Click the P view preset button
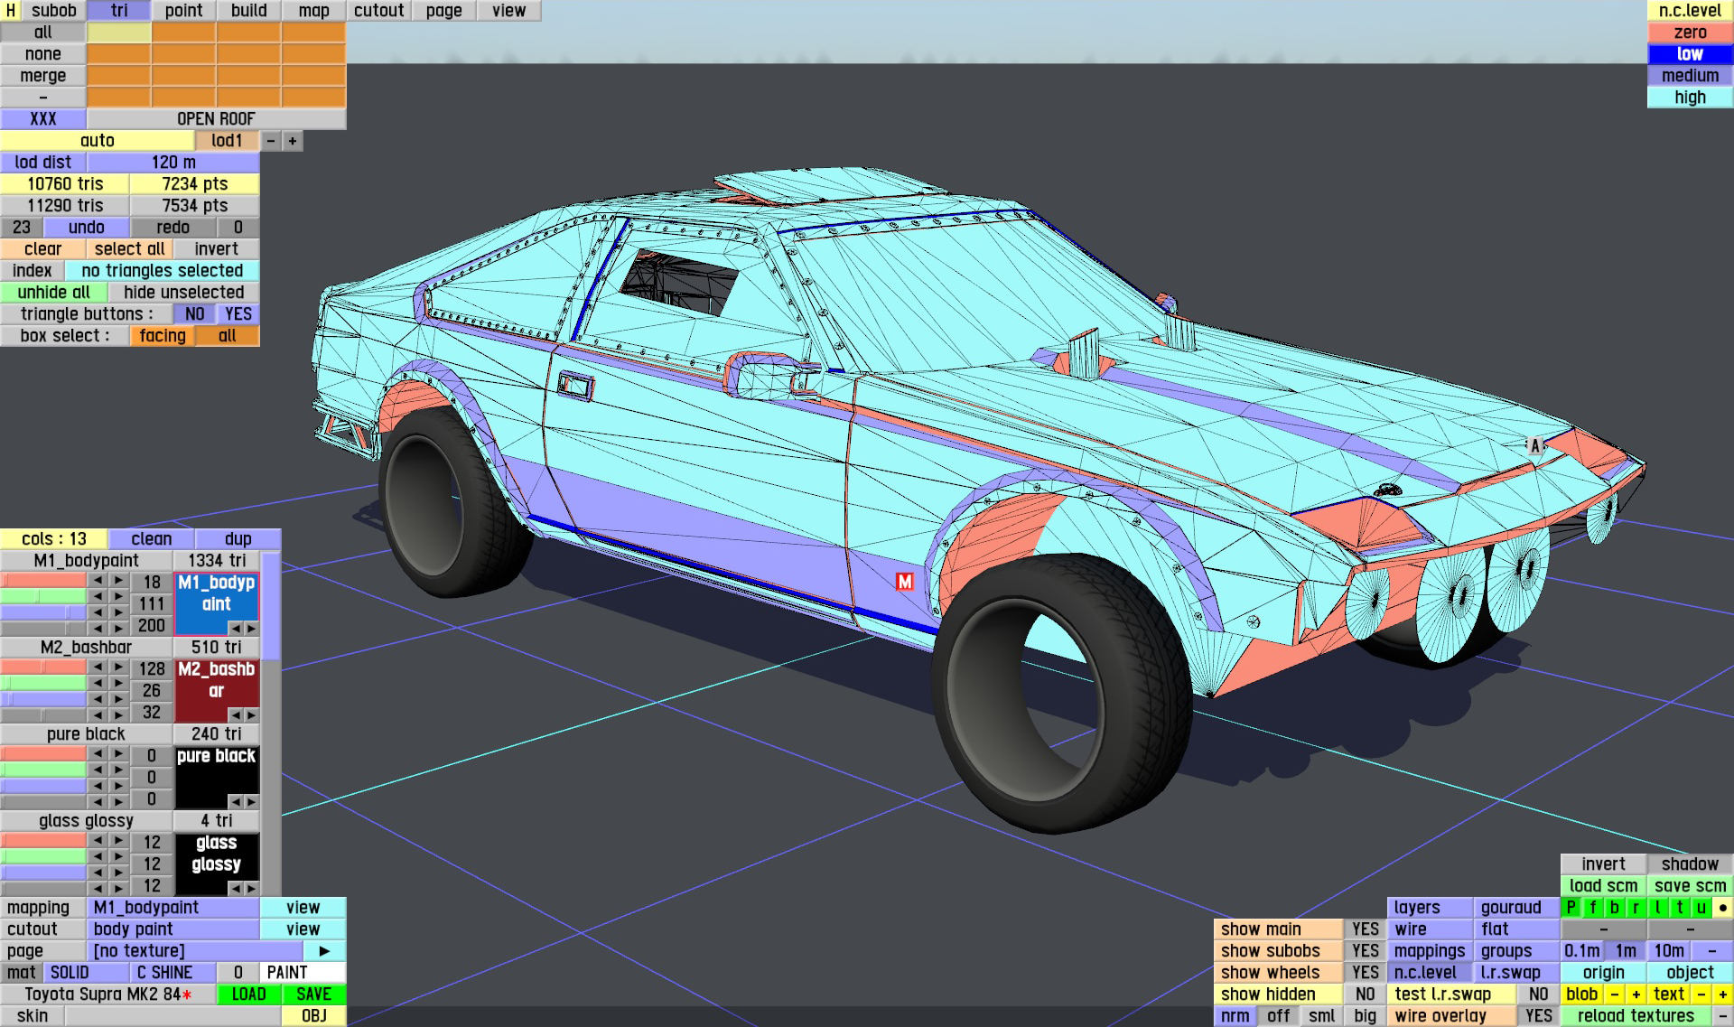1734x1027 pixels. pyautogui.click(x=1571, y=908)
